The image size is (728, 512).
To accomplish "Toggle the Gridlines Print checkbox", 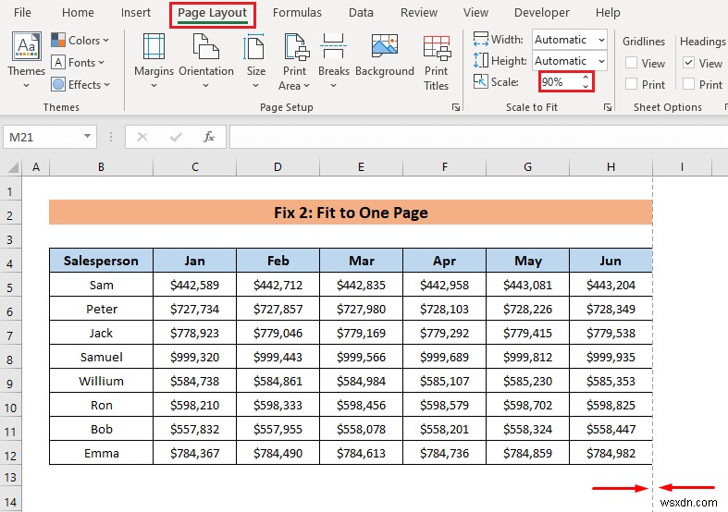I will (632, 84).
